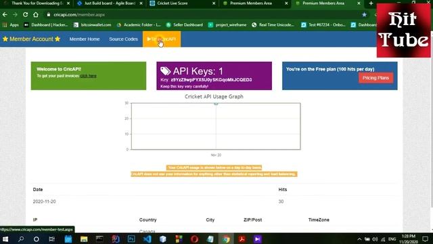Click the tag icon beside API Keys
Viewport: 433px width, 244px height.
pos(165,71)
